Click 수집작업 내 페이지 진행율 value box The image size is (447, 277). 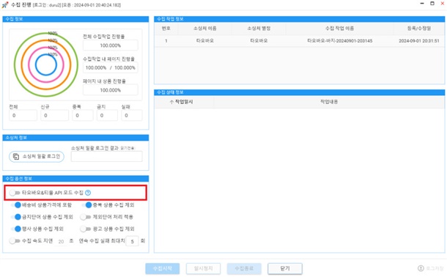[x=111, y=68]
